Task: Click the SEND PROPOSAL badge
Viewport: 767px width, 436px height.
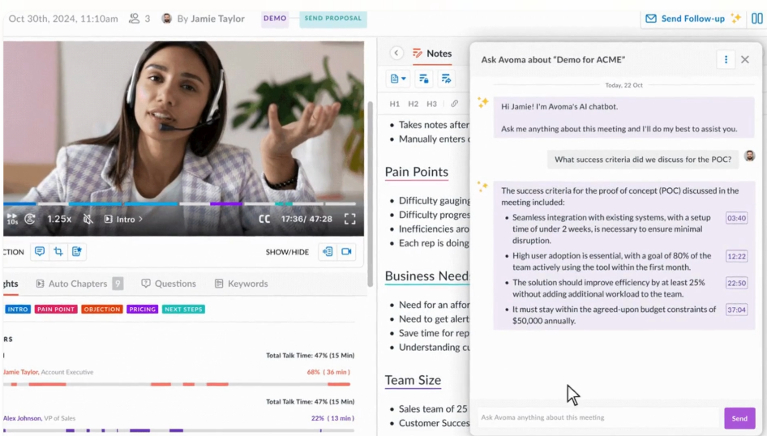Action: click(333, 18)
